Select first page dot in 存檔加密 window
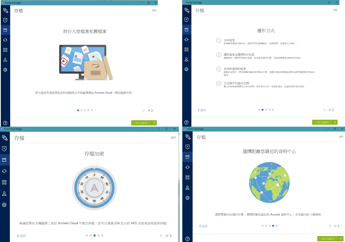This screenshot has height=242, width=345. point(87,236)
